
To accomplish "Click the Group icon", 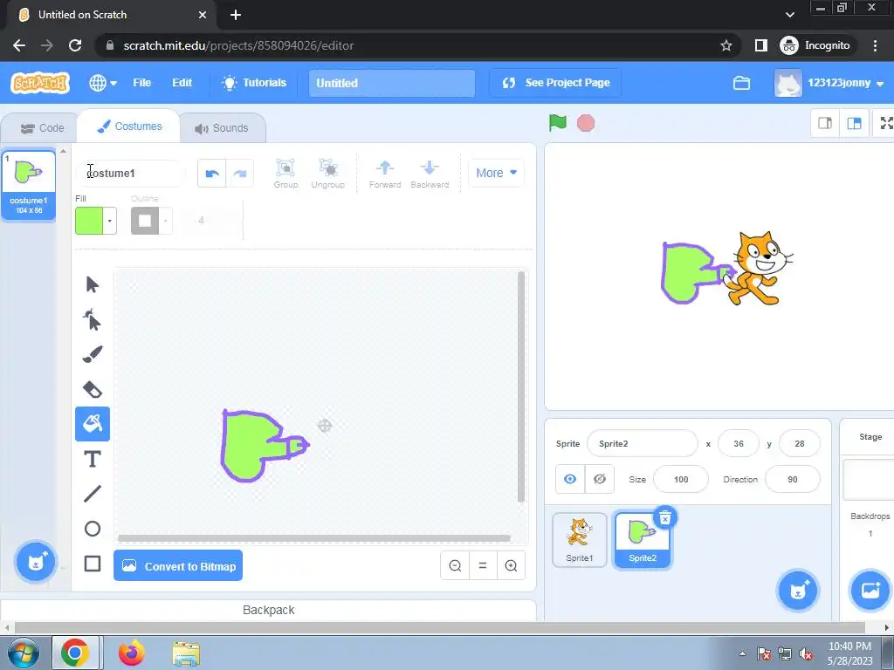I will pos(285,174).
